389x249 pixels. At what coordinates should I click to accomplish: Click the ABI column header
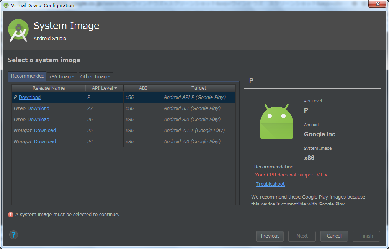coord(143,88)
